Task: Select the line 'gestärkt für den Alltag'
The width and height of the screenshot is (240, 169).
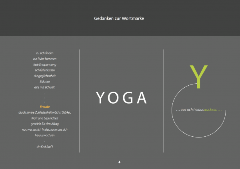Action: 45,124
